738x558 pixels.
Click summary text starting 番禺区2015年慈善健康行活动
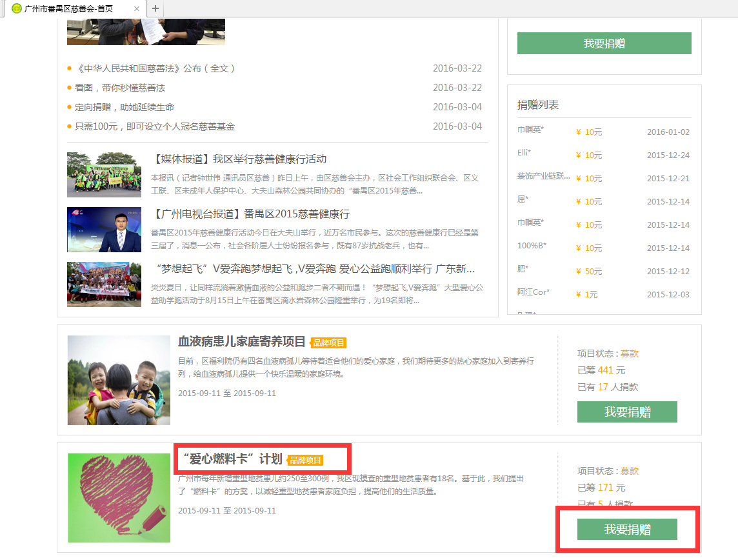click(x=315, y=239)
